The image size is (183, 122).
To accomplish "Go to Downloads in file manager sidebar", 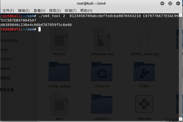I will pyautogui.click(x=8, y=41).
